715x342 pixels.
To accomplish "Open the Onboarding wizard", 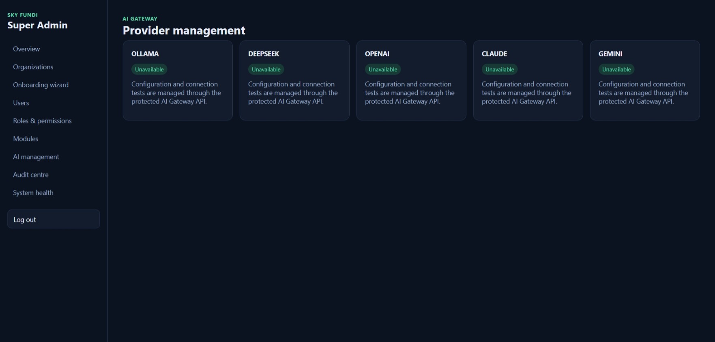I will coord(41,85).
